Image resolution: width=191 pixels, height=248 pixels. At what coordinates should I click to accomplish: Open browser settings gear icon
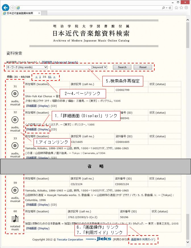pos(186,8)
